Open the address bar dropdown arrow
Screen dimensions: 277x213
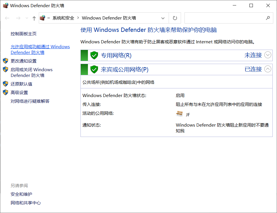[163, 18]
